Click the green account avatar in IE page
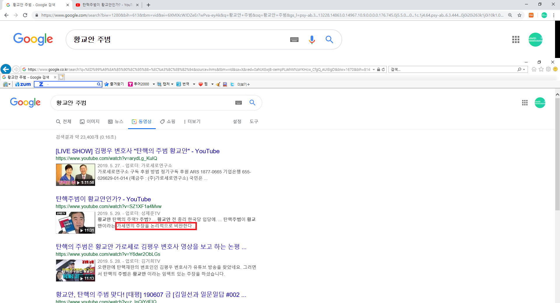Image resolution: width=560 pixels, height=303 pixels. [x=540, y=103]
